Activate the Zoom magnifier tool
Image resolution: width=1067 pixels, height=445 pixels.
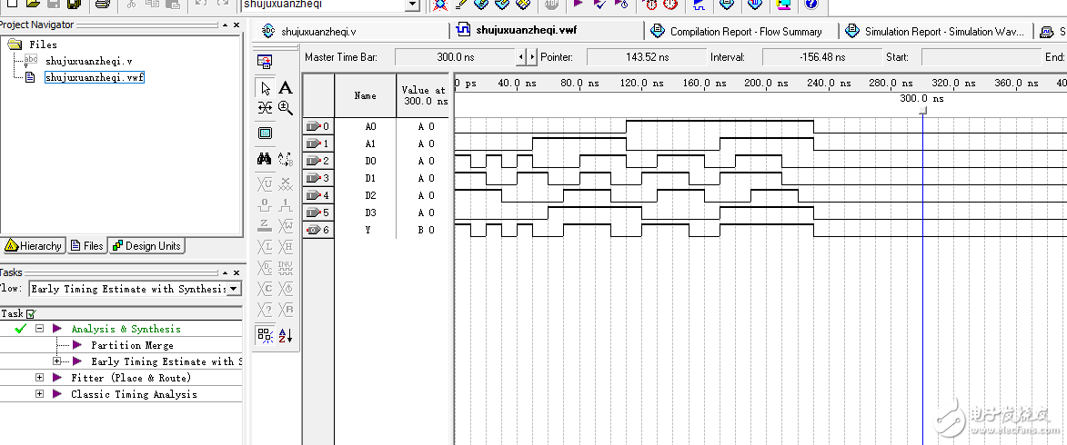pos(286,108)
